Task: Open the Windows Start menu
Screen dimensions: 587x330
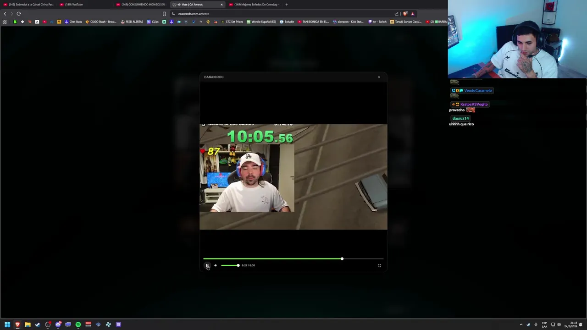Action: 7,324
